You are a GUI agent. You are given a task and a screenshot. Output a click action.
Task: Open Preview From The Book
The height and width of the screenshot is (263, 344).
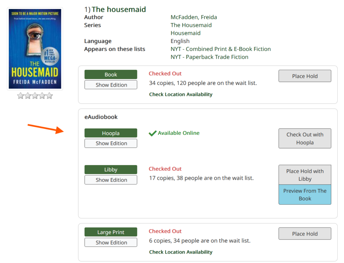coord(305,195)
